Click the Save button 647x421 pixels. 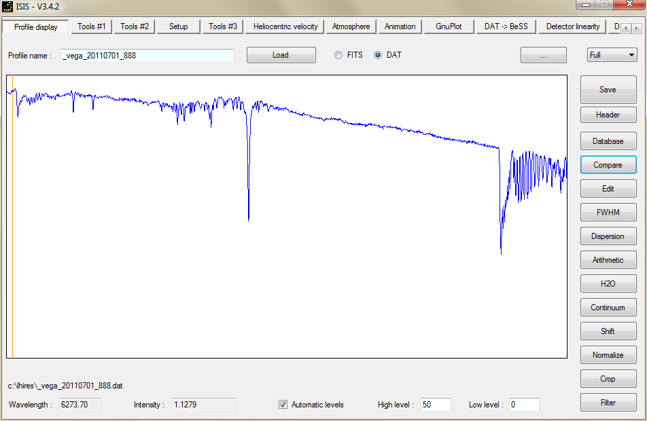point(608,90)
